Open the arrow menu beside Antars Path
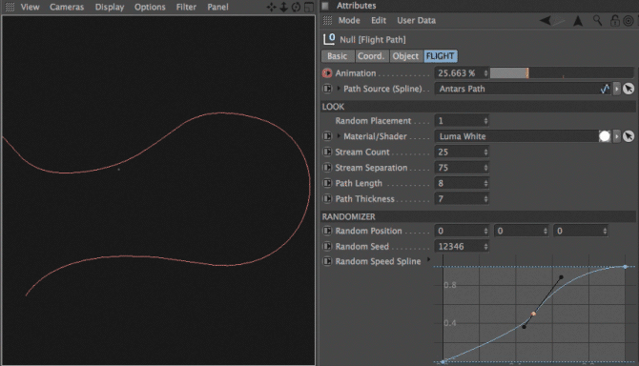This screenshot has width=639, height=366. click(616, 89)
